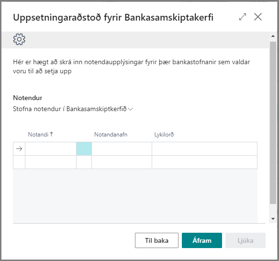The height and width of the screenshot is (261, 279).
Task: Click the settings gear icon
Action: (19, 39)
